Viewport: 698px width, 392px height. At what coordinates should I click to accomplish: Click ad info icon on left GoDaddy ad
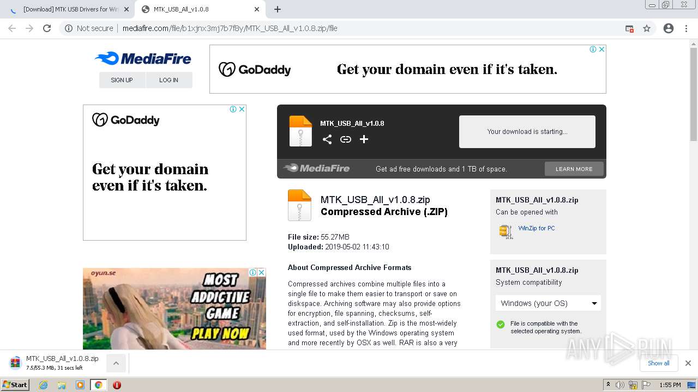click(233, 109)
